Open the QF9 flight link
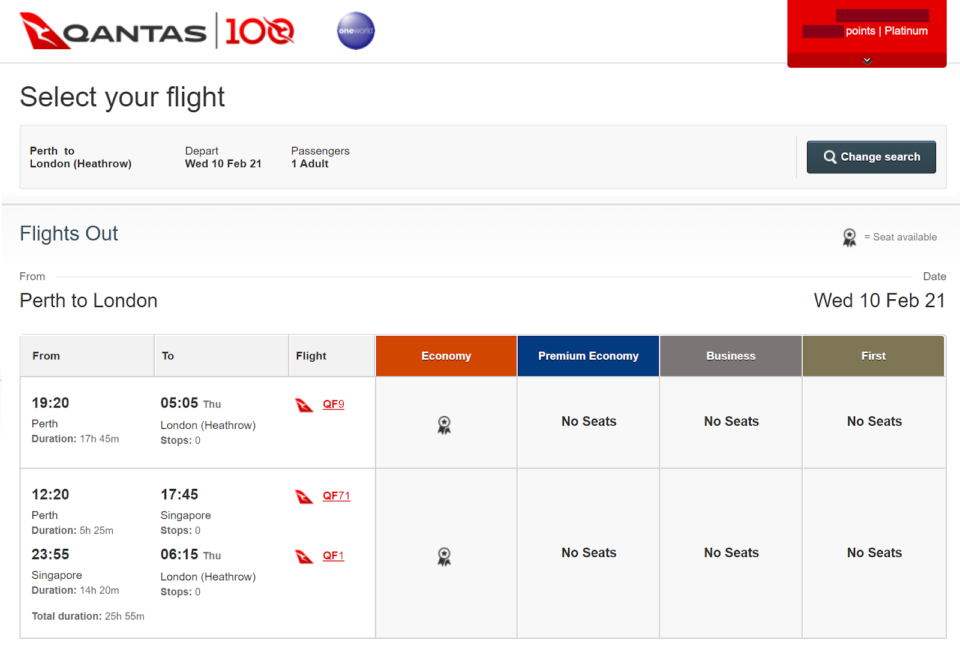Viewport: 960px width, 652px height. 334,404
